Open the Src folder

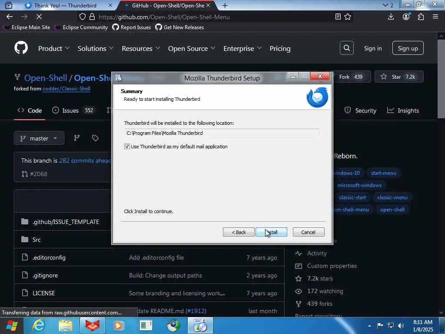(37, 240)
